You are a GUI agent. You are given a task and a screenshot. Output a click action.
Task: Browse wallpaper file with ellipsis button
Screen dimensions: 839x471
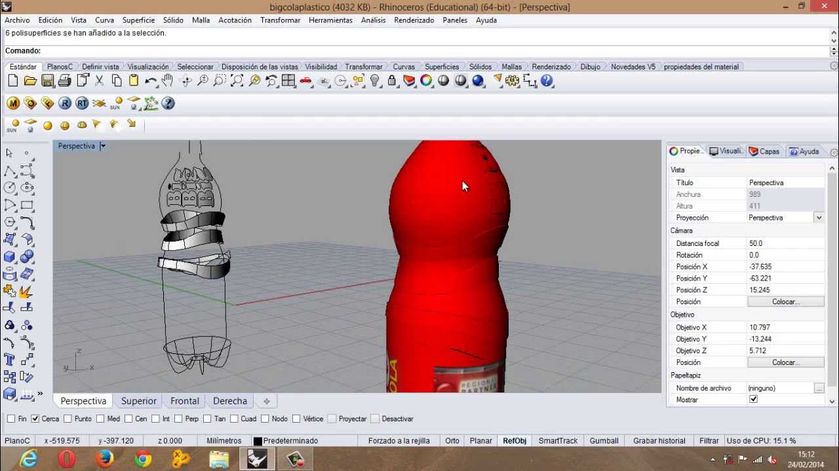tap(819, 388)
